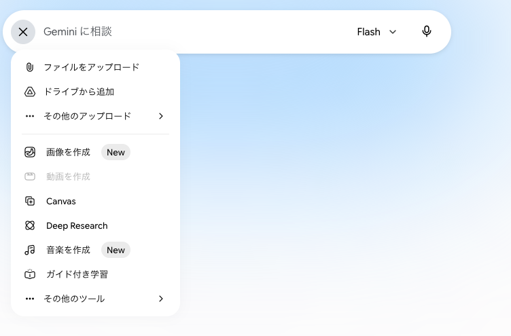The width and height of the screenshot is (511, 336).
Task: Click the microphone voice input icon
Action: (427, 32)
